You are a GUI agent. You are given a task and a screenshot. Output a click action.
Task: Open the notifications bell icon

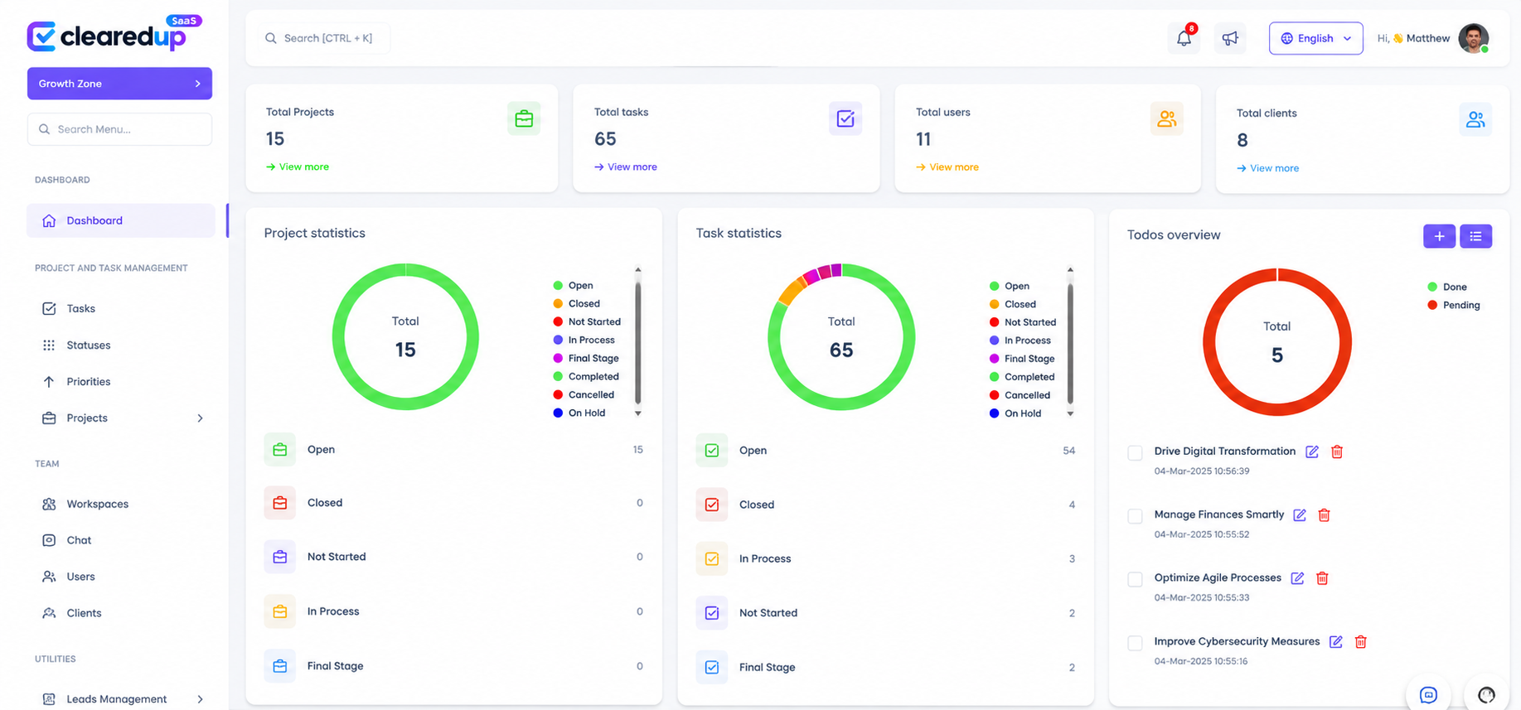pyautogui.click(x=1184, y=38)
